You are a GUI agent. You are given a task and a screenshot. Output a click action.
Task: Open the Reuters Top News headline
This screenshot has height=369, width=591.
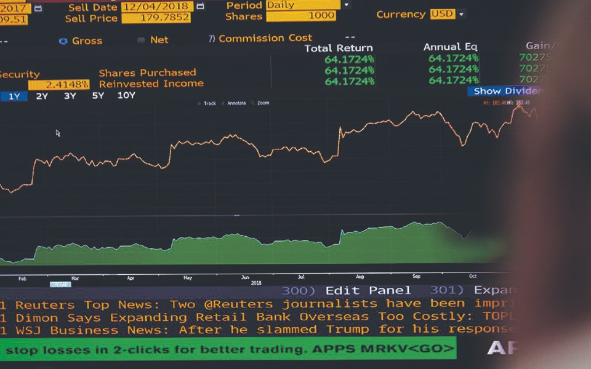coord(257,304)
